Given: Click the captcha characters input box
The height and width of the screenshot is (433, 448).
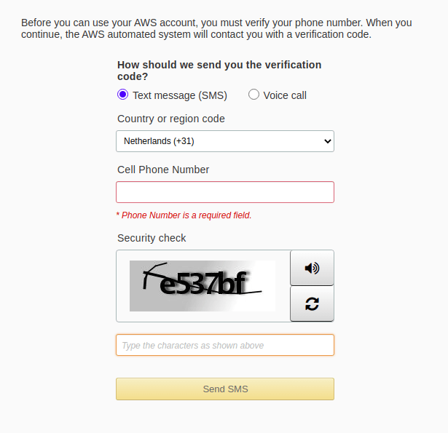Looking at the screenshot, I should coord(224,345).
